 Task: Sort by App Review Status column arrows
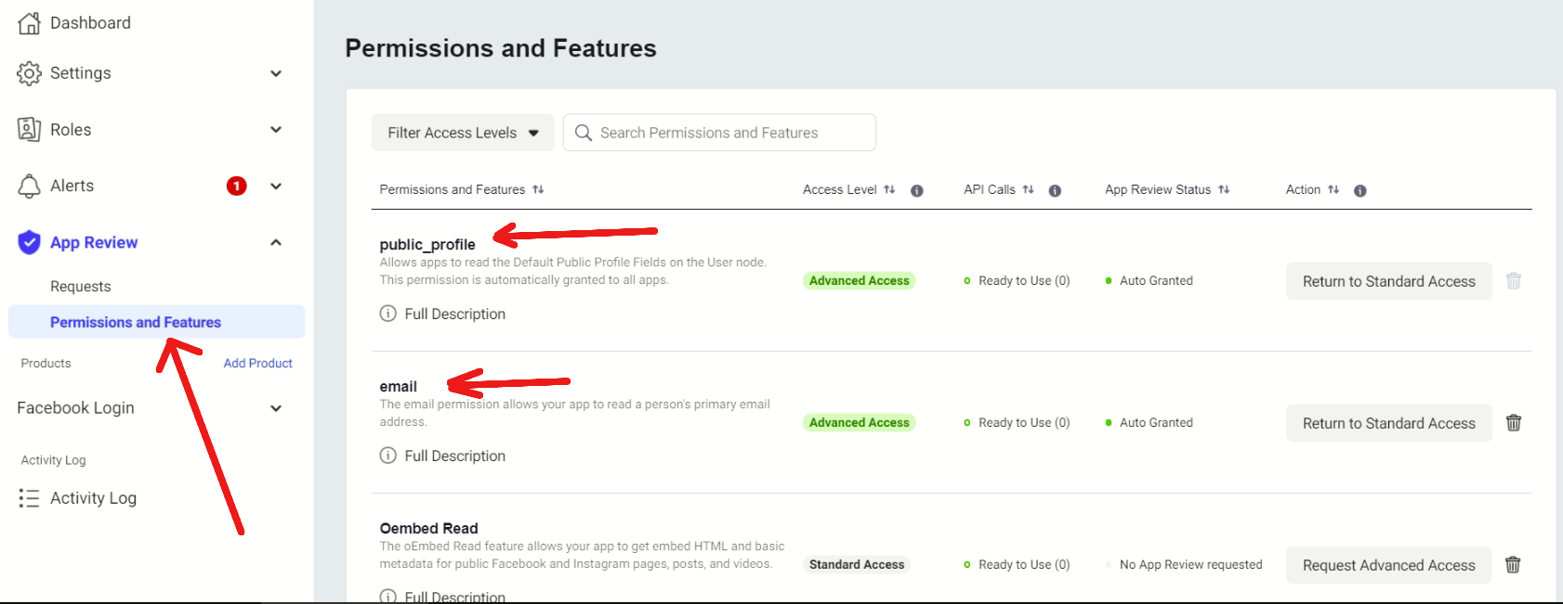tap(1224, 189)
